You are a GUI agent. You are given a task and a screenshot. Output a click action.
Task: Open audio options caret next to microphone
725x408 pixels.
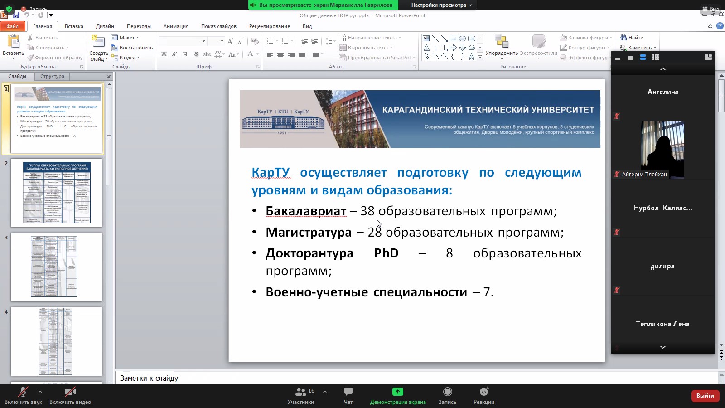(x=40, y=392)
